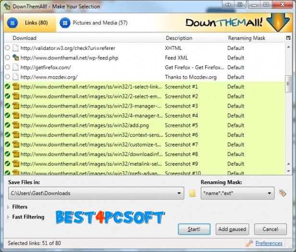
Task: Open the Save Files in dropdown arrow
Action: point(179,193)
